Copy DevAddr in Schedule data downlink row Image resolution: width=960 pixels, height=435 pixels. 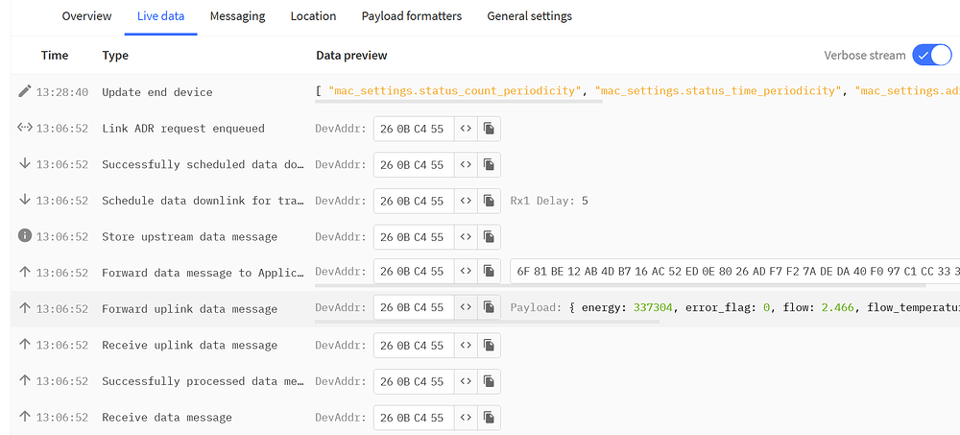[489, 201]
